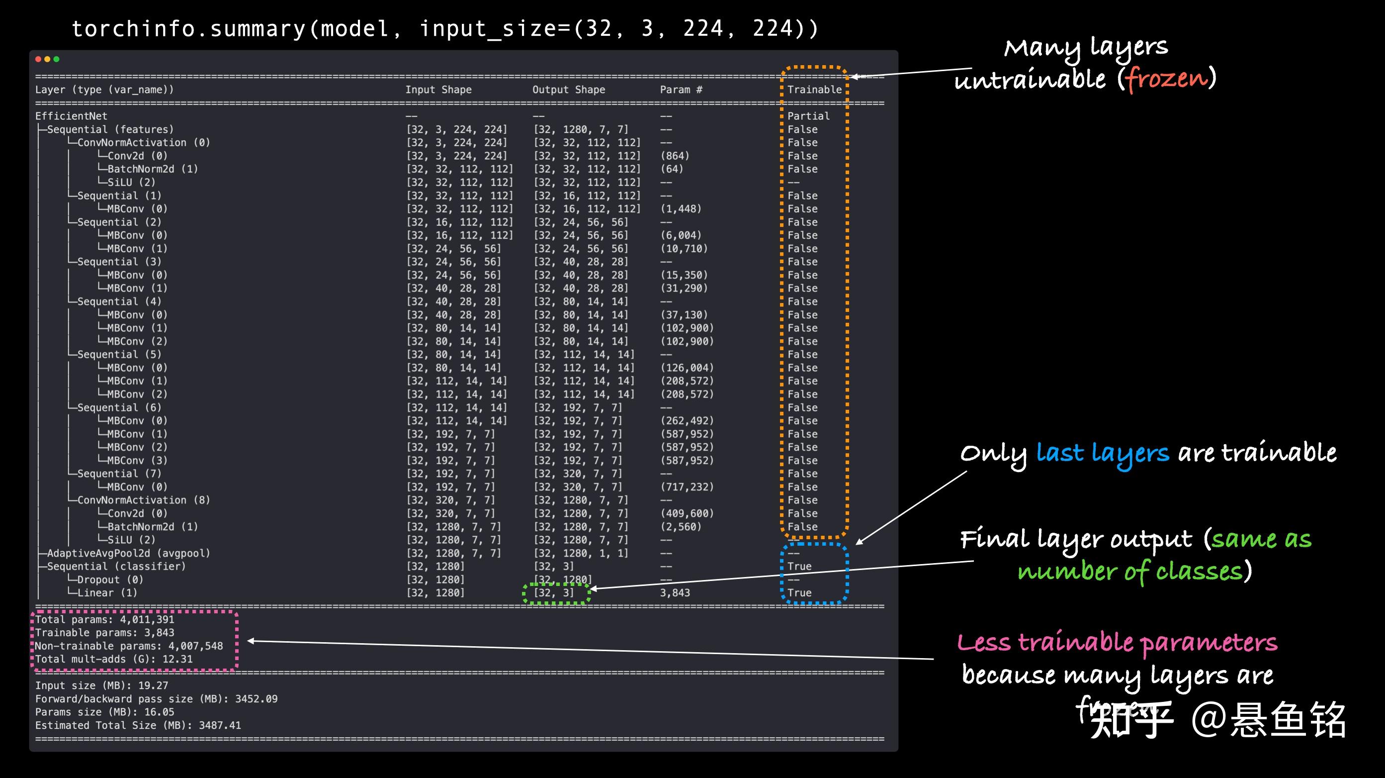Select the Sequential (classifier) tree row
Screen dimensions: 1385x778
116,567
